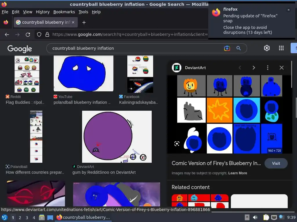
Task: Open the Tools menu
Action: 83,12
